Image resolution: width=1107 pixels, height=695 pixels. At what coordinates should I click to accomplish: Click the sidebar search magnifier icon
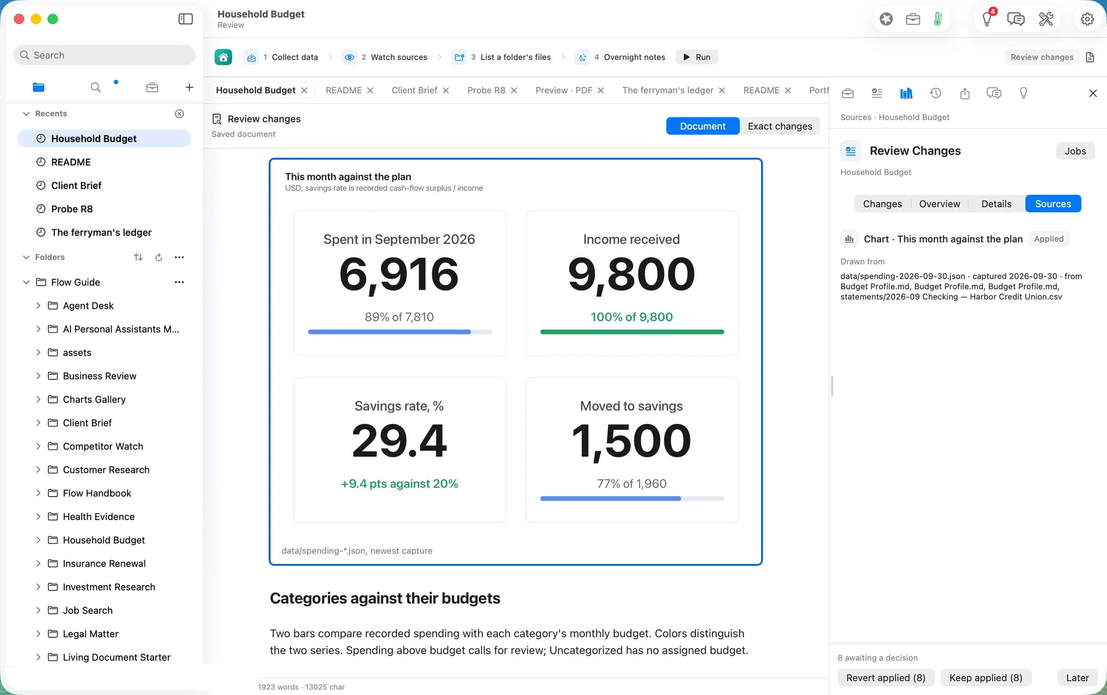coord(95,87)
